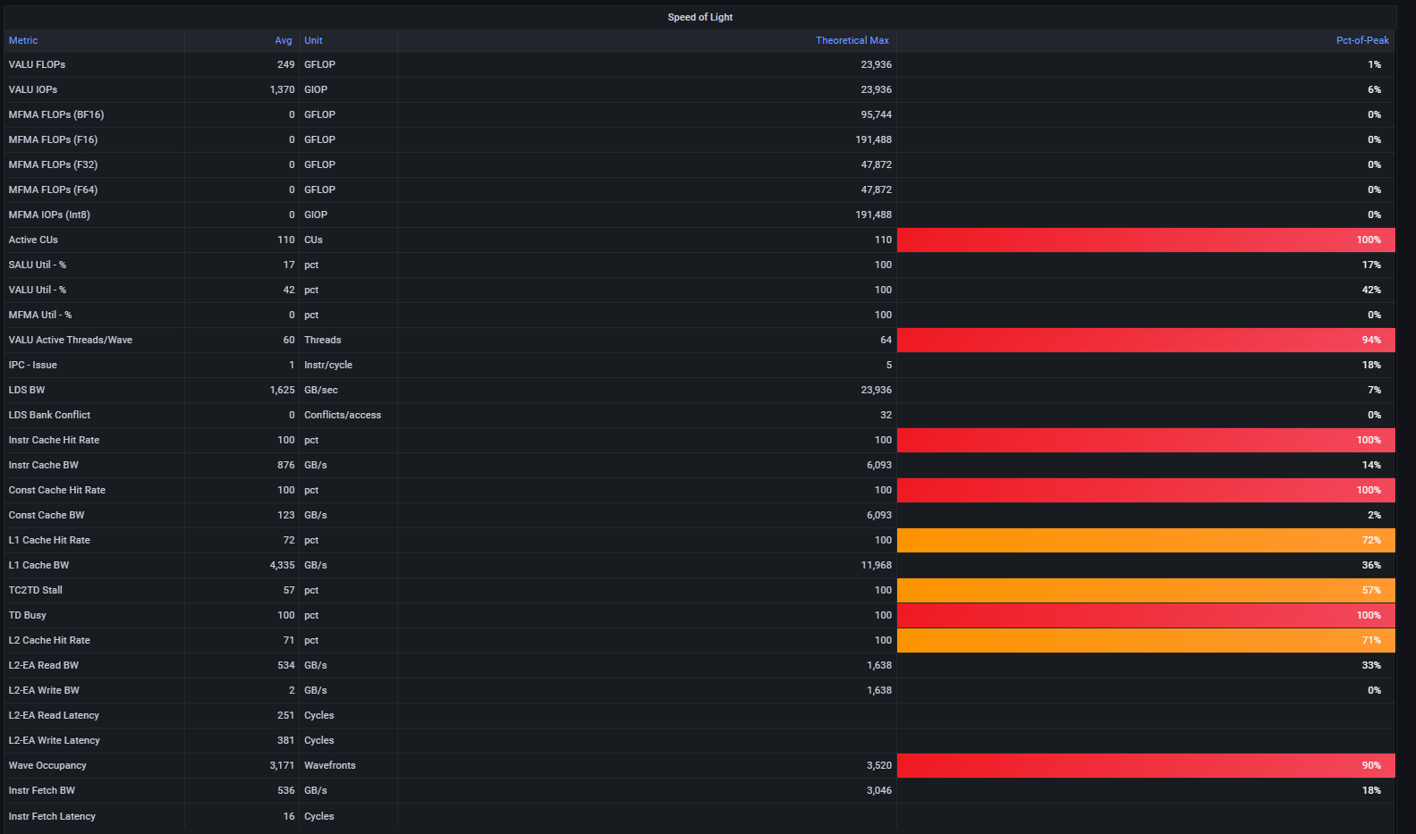The image size is (1416, 834).
Task: Sort by Pct-of-Peak column header
Action: [1362, 40]
